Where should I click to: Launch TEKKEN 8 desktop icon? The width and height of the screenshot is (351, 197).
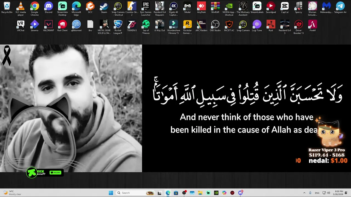[x=132, y=26]
